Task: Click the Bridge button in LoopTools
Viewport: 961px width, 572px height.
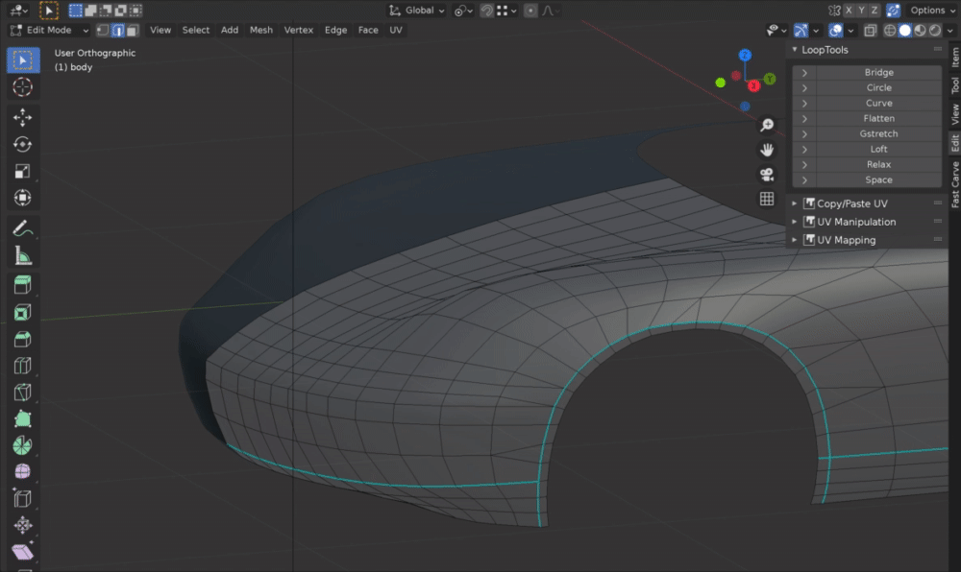Action: [x=878, y=73]
